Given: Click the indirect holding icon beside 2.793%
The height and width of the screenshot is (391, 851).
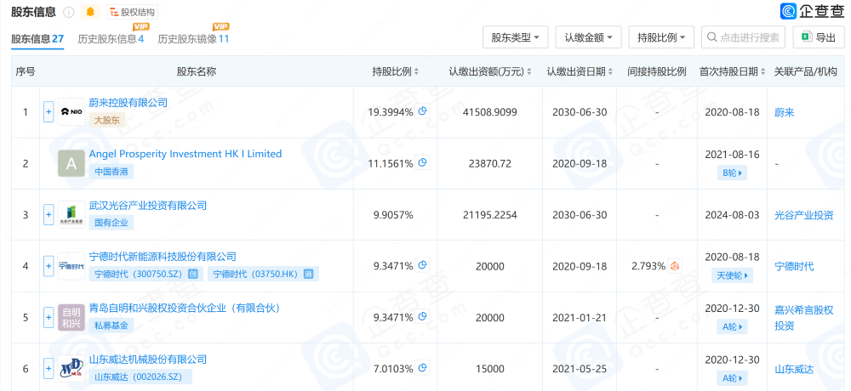Looking at the screenshot, I should [675, 266].
